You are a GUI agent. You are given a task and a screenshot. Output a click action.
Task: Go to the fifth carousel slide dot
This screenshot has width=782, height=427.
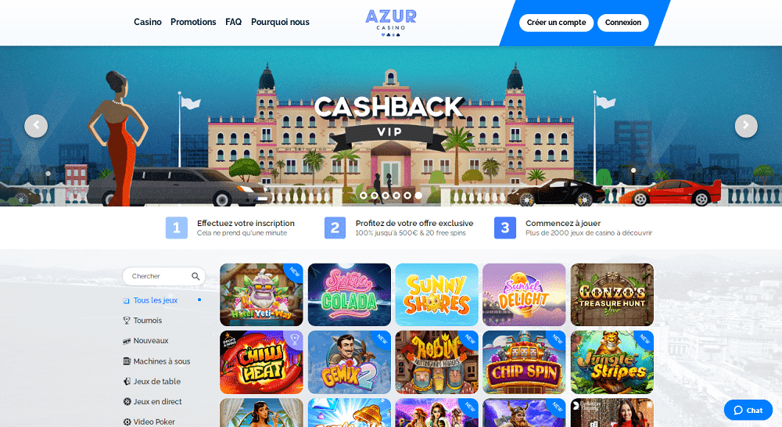coord(407,196)
